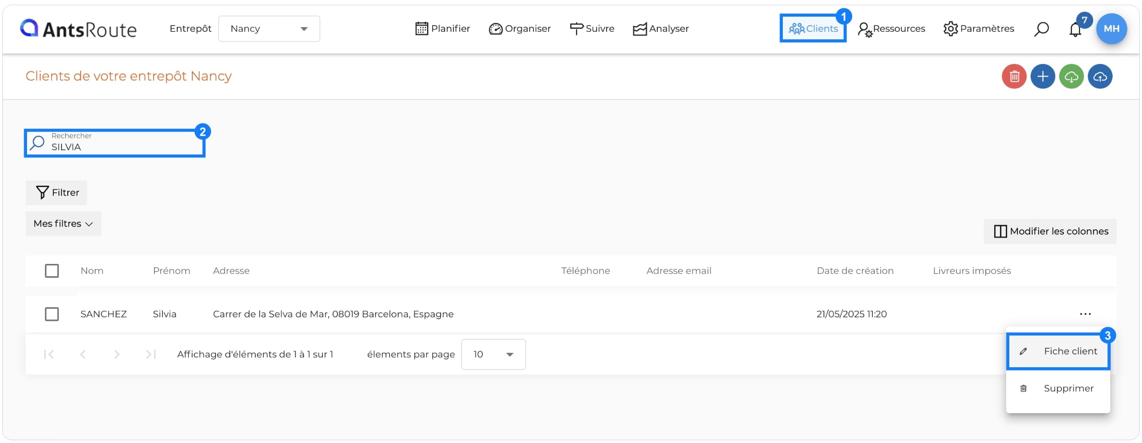Open the Ressources menu
1142x443 pixels.
click(891, 29)
